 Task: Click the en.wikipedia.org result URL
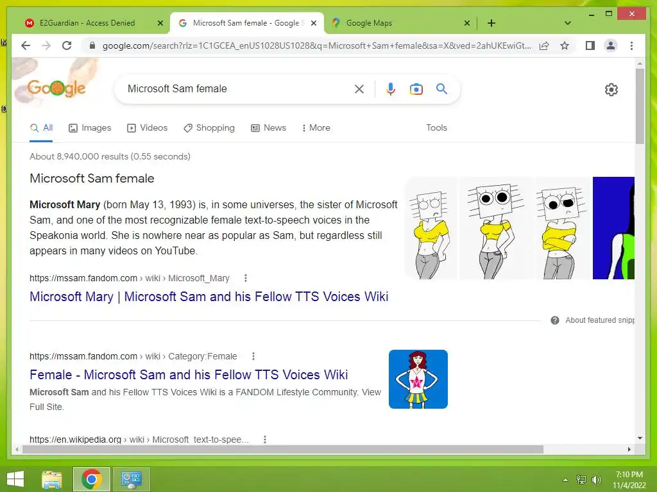(x=139, y=439)
